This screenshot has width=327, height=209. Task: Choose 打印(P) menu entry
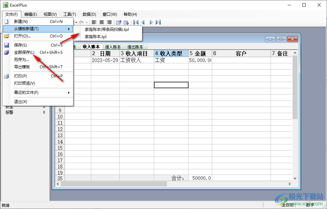(x=38, y=76)
